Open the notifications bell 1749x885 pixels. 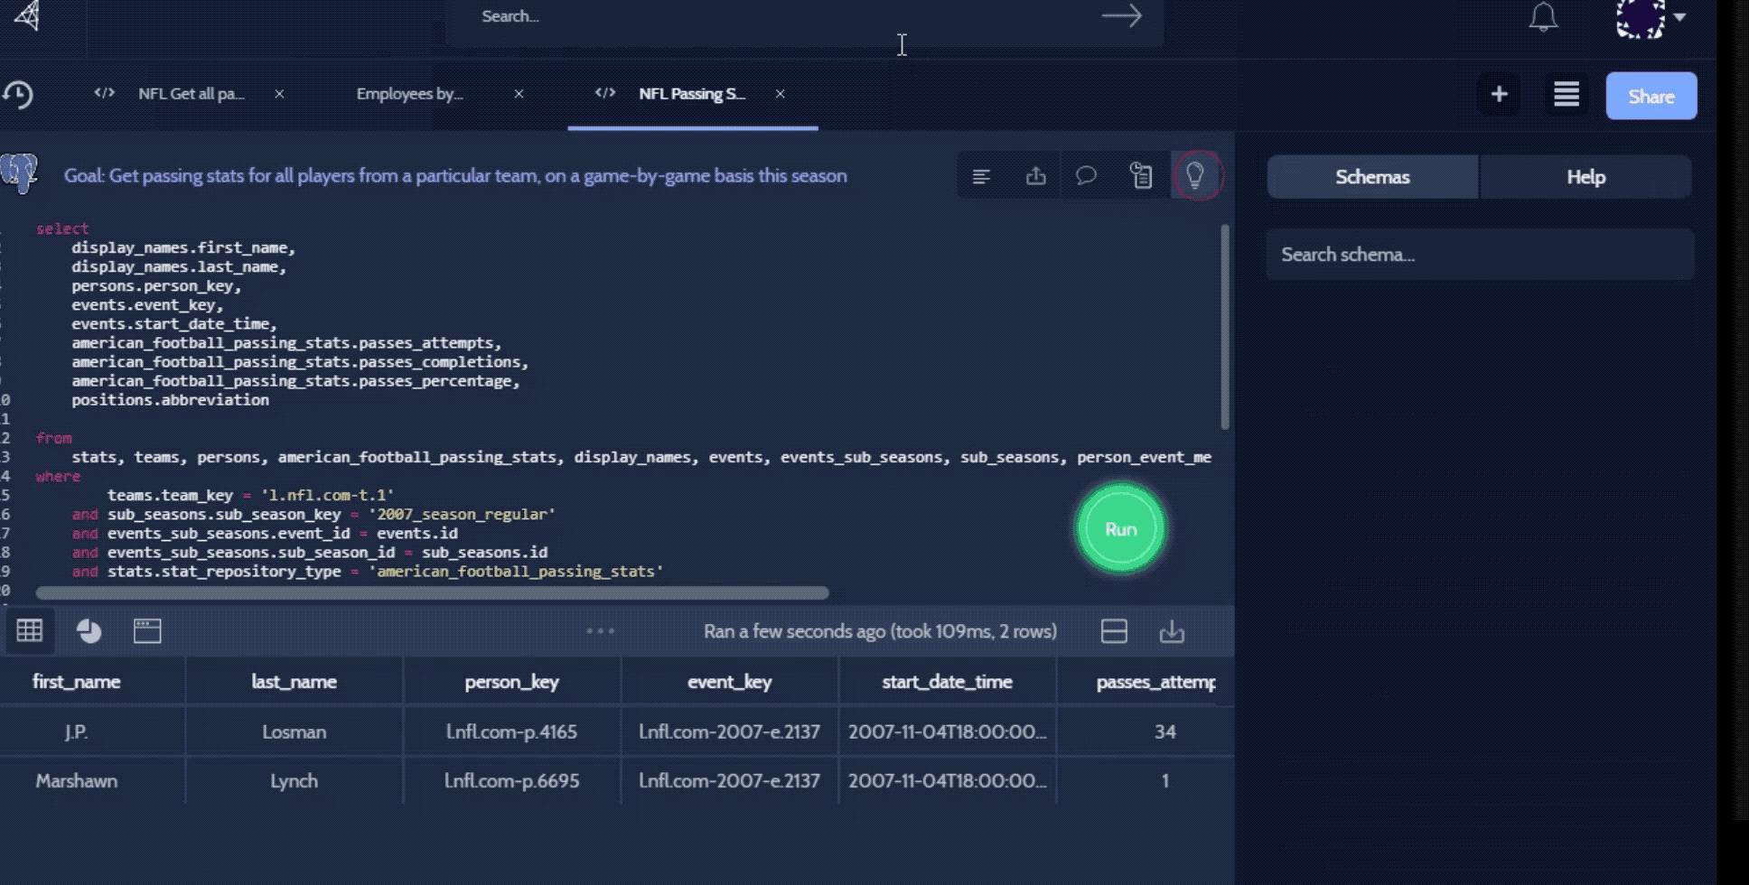[1543, 17]
